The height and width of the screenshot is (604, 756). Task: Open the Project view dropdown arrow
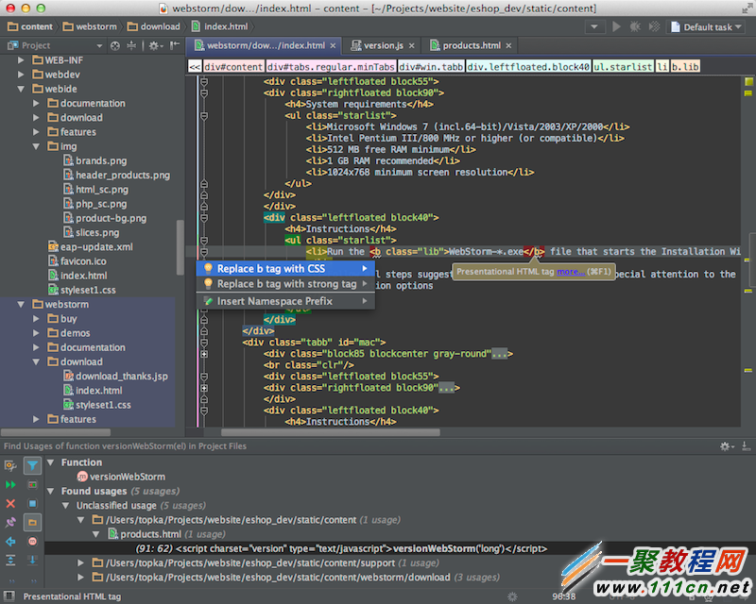[x=99, y=45]
